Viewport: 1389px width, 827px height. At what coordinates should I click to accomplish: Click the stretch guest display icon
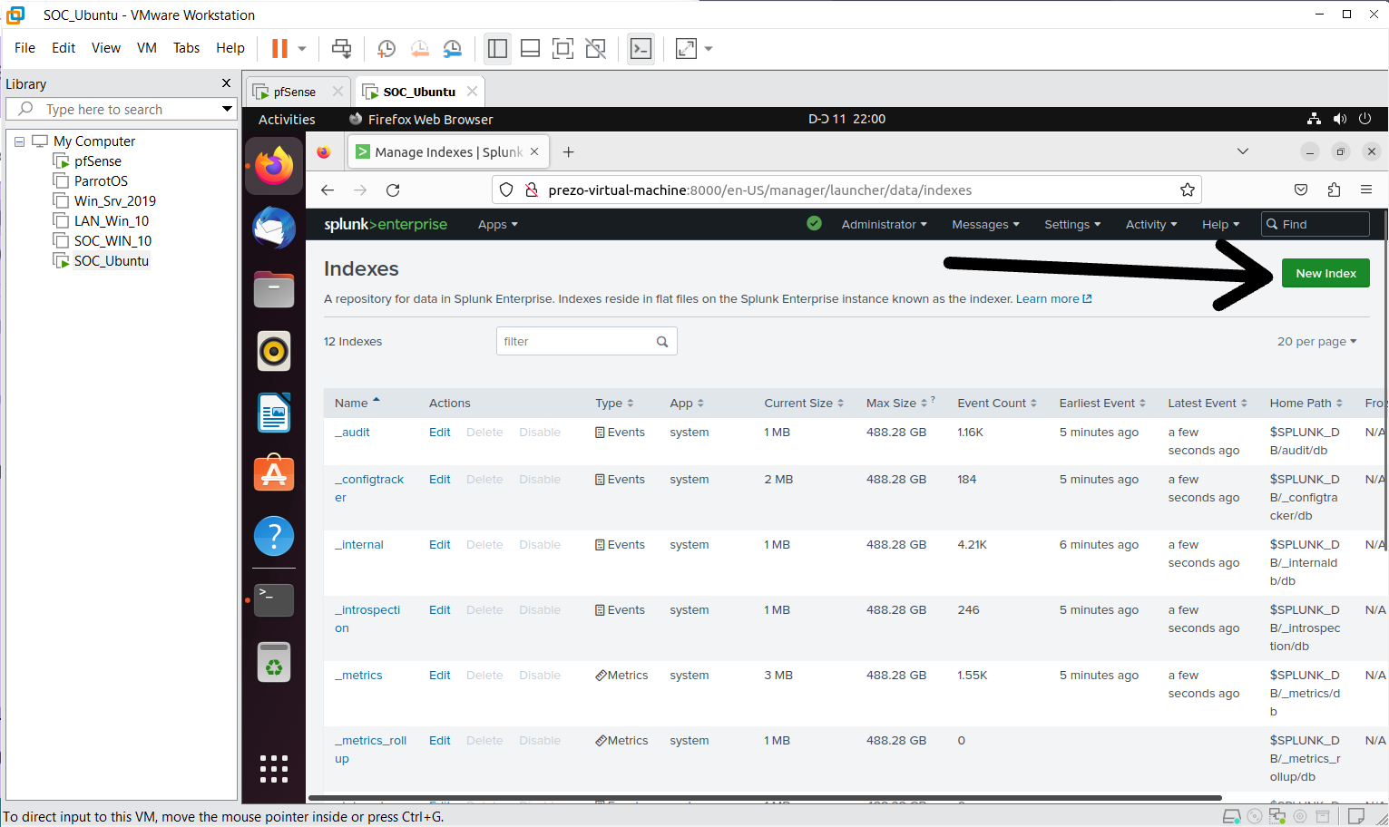click(686, 48)
